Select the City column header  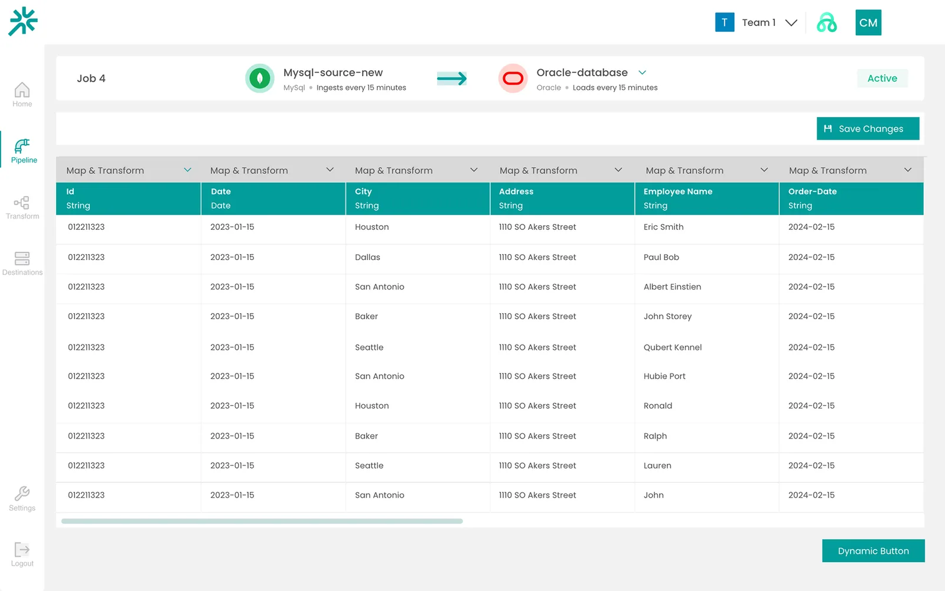[418, 199]
